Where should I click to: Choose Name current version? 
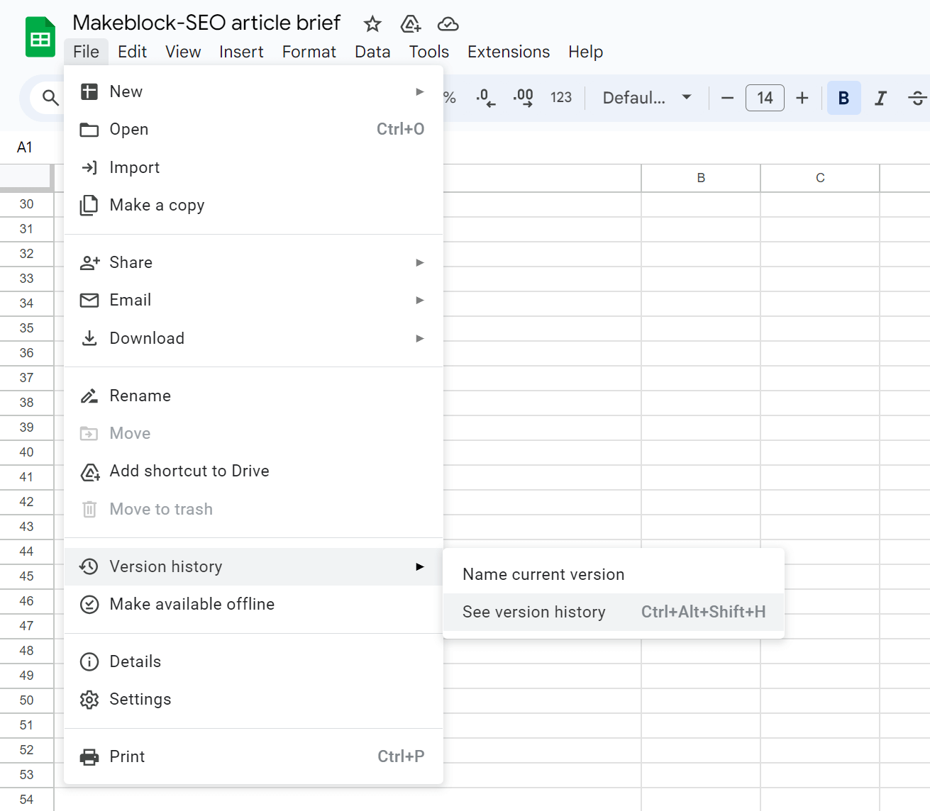[x=543, y=574]
